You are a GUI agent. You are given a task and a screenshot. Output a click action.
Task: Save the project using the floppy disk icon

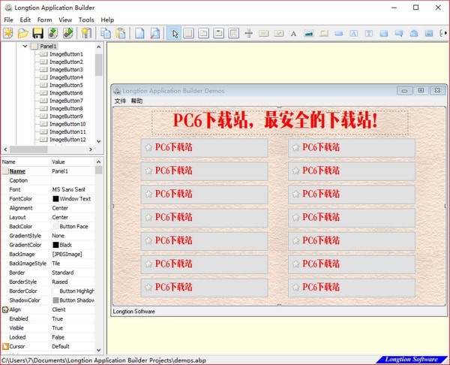(38, 33)
